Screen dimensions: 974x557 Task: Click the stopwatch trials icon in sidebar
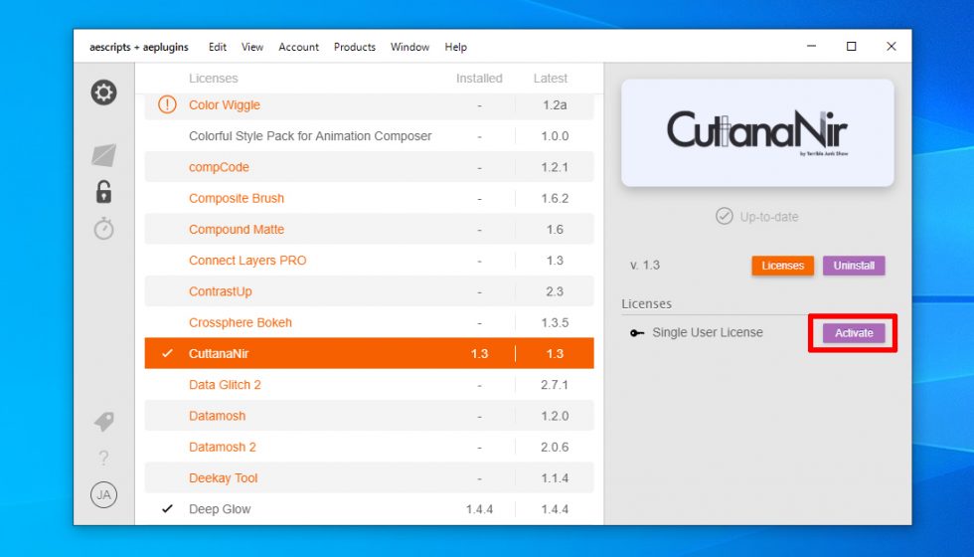pyautogui.click(x=103, y=228)
